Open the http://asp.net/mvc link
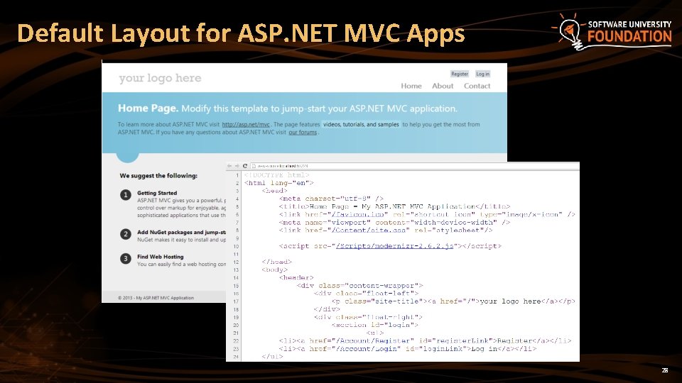Viewport: 682px width, 383px height. 246,125
